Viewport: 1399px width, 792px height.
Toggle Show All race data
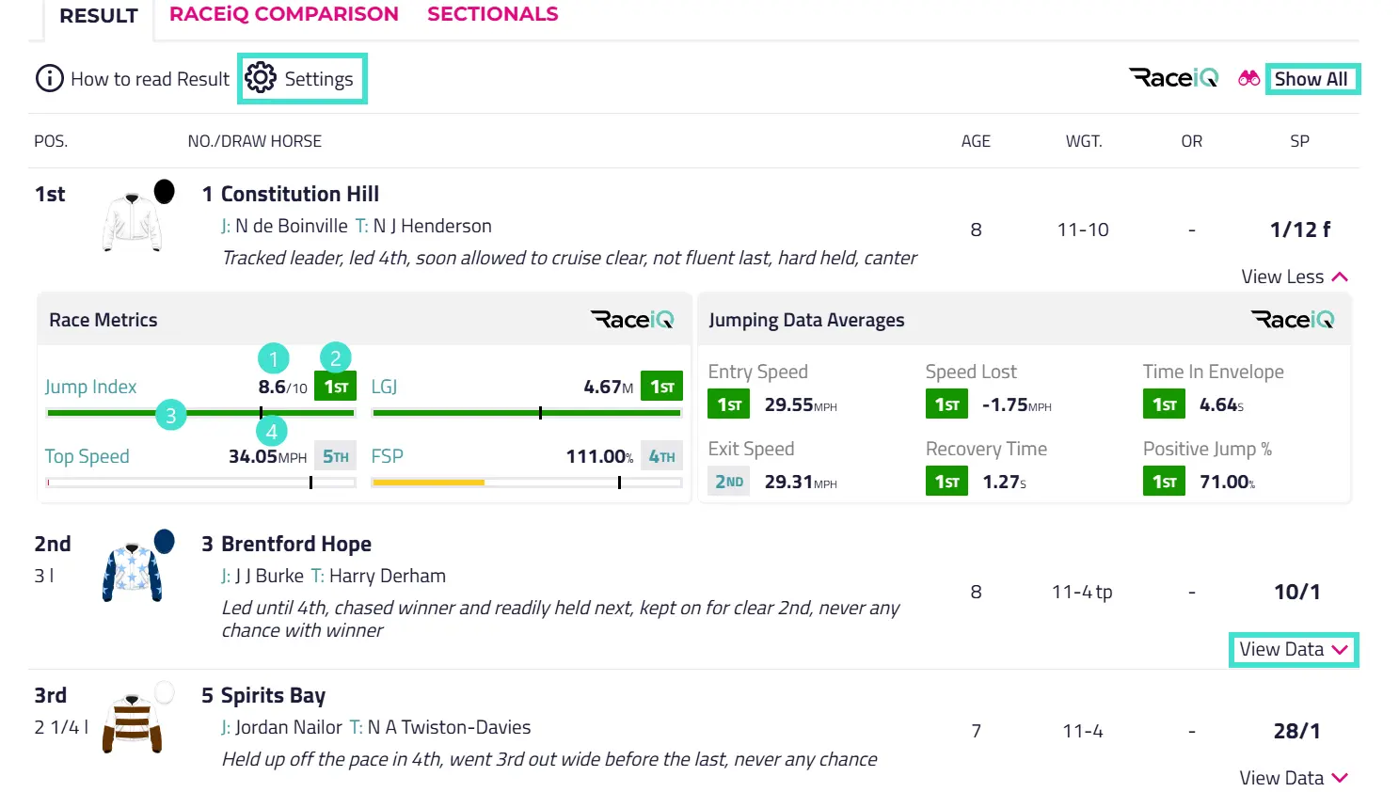(1311, 79)
